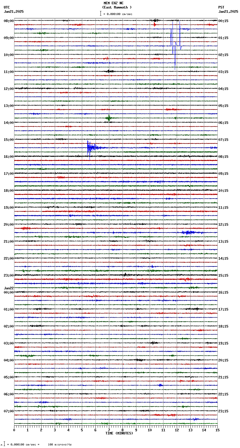Click the header scale text 0.000100 cm/sec
240x448 pixels.
click(x=119, y=14)
